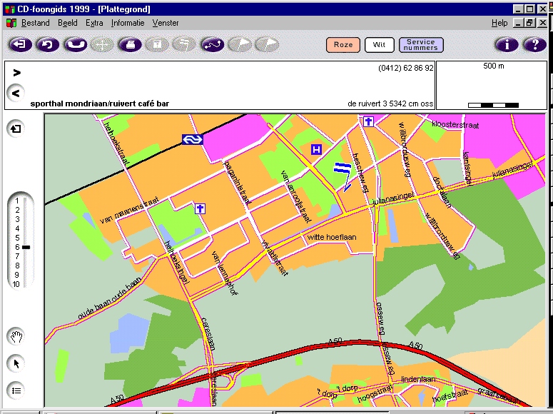Viewport: 553px width, 414px height.
Task: Switch to Wit pages mode
Action: coord(379,45)
